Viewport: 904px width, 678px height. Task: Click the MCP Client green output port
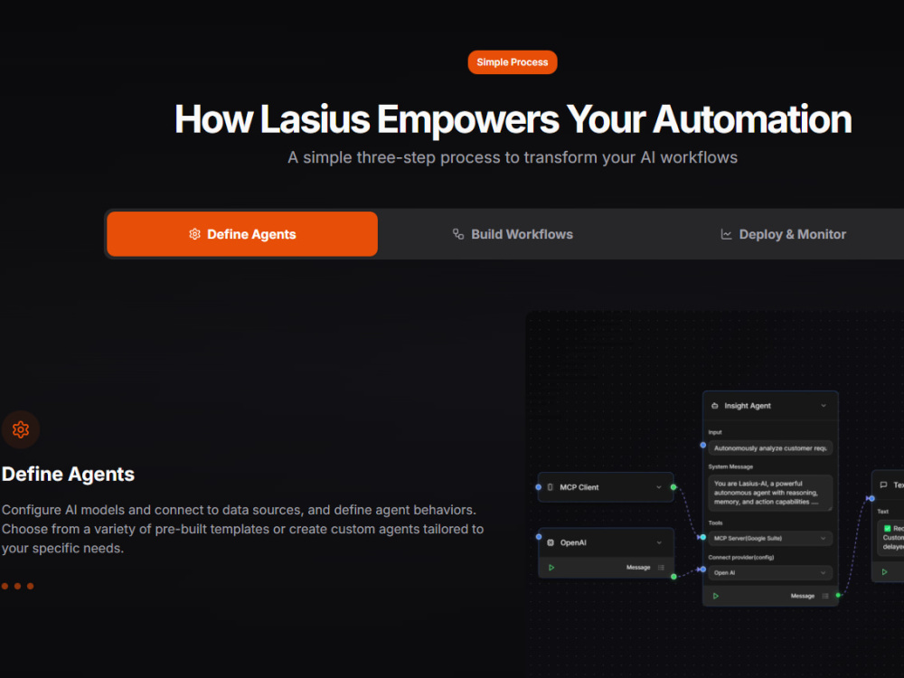pos(673,487)
